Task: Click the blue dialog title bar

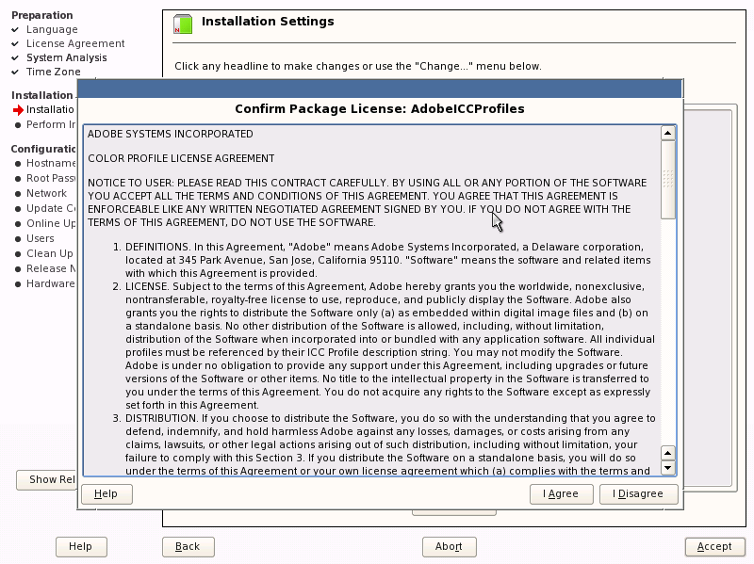Action: click(380, 89)
